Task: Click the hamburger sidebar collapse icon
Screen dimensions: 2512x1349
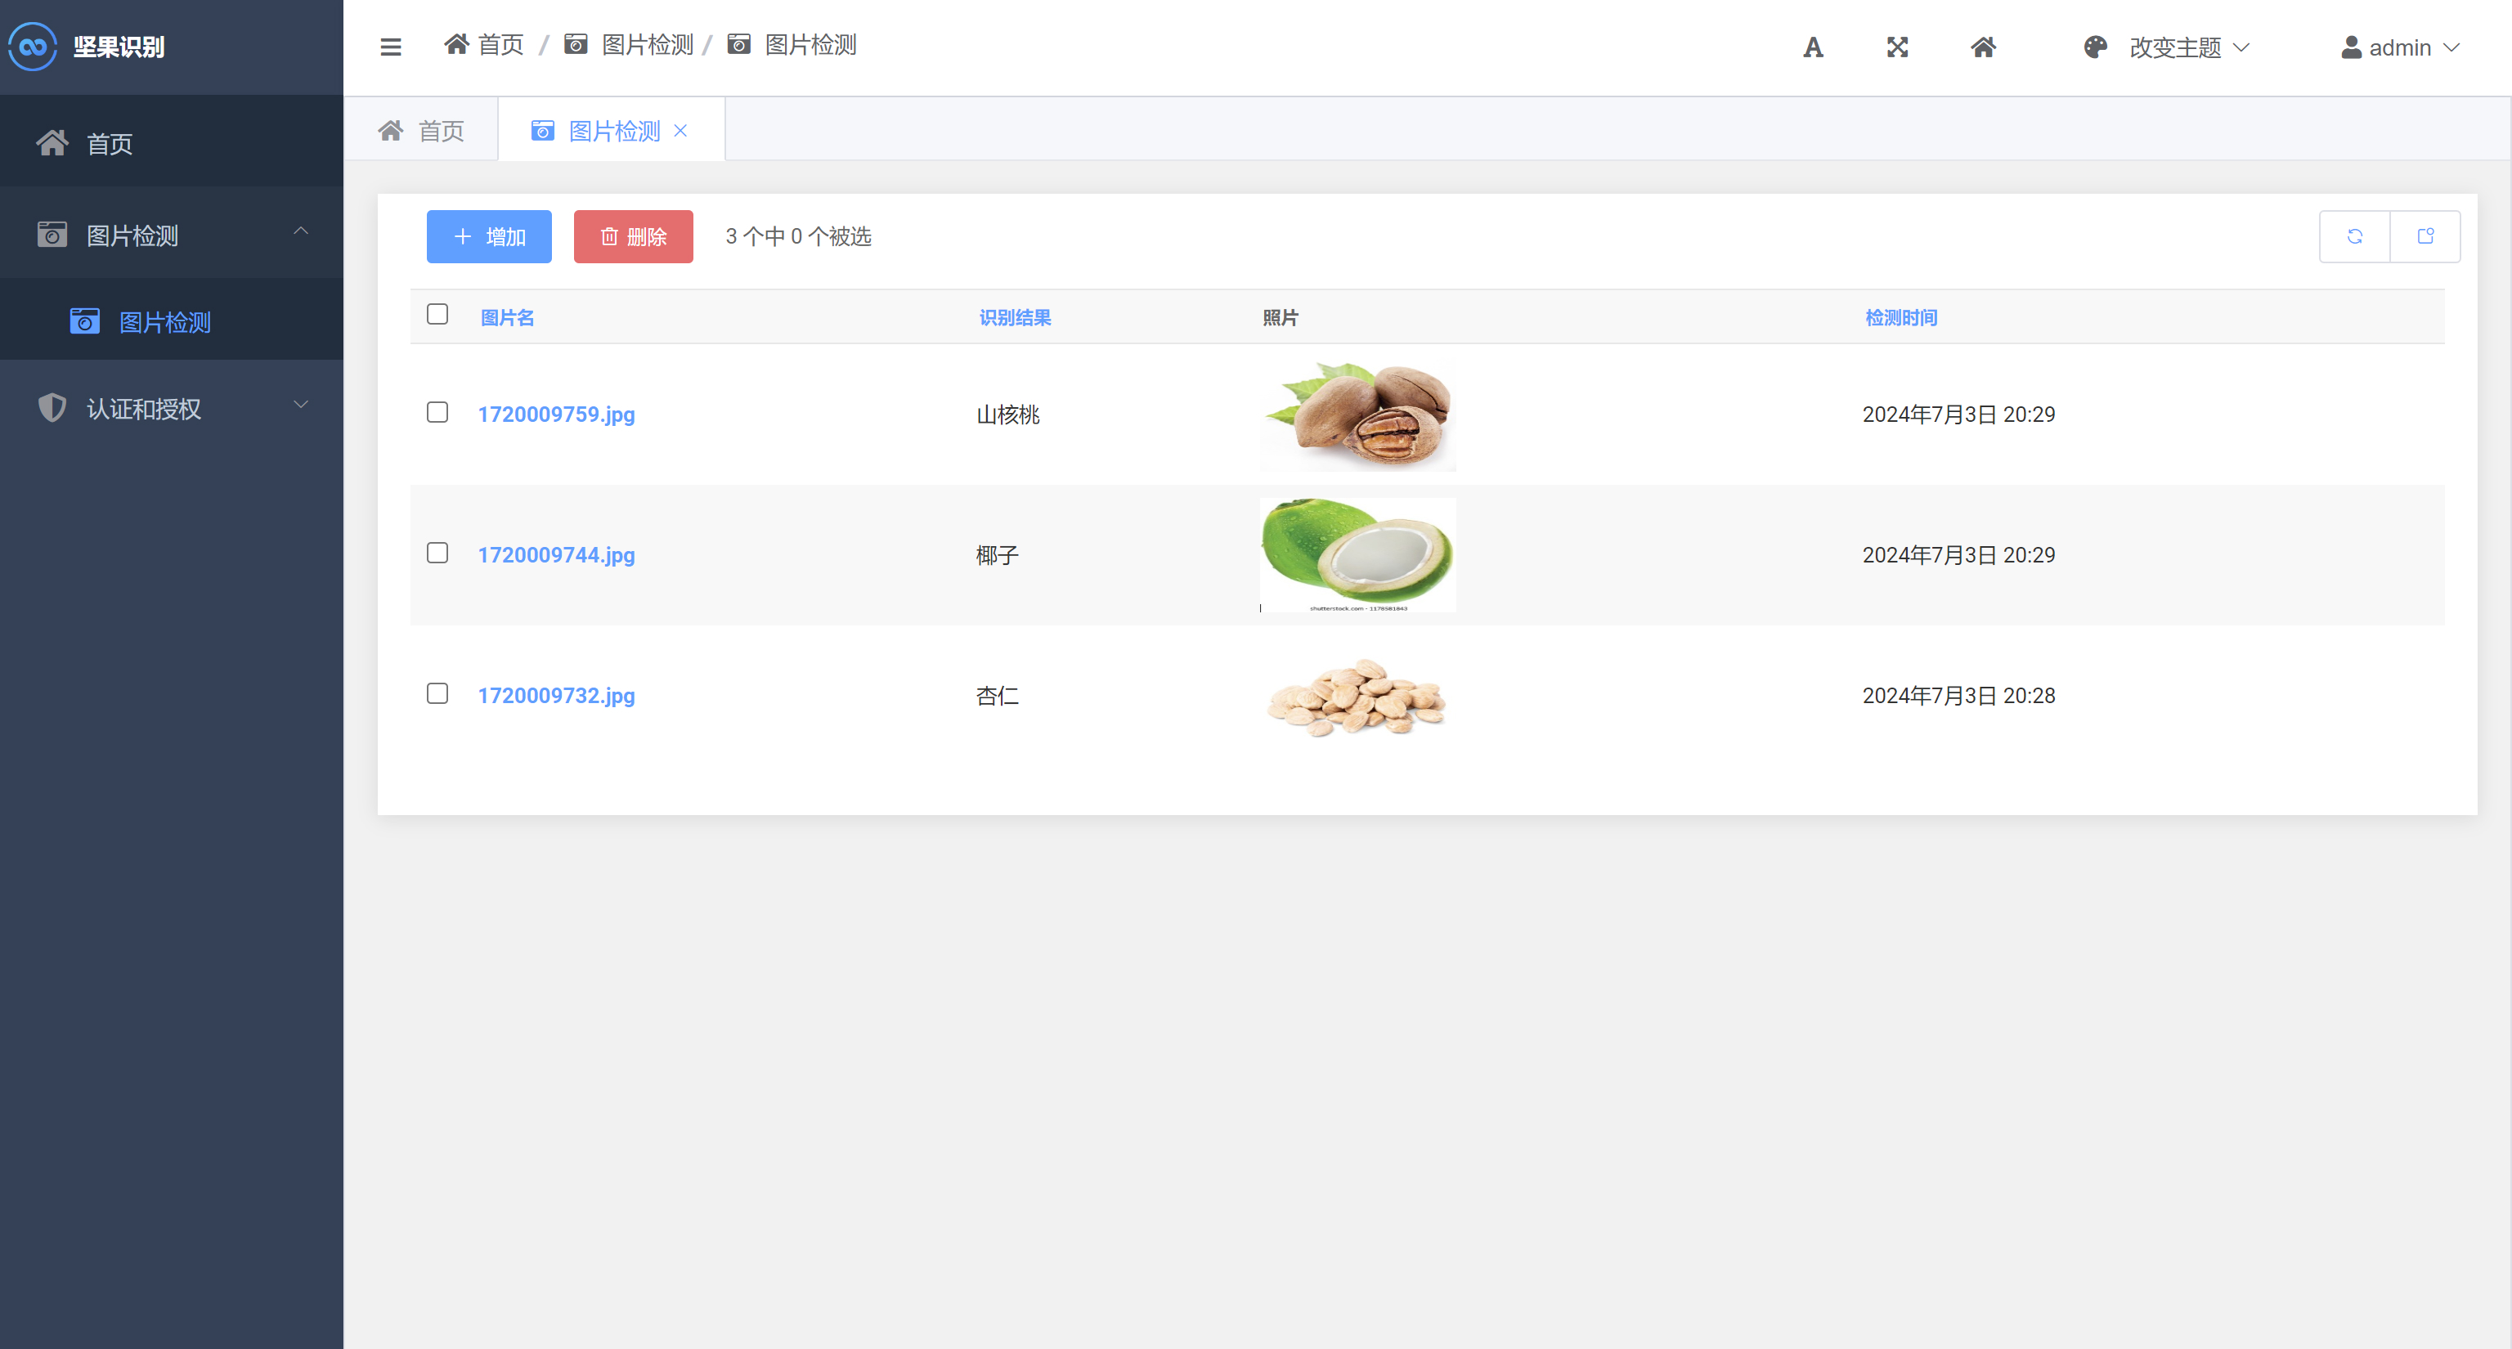Action: coord(390,47)
